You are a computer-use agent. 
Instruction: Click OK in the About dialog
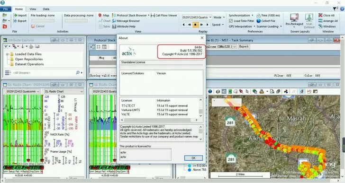pyautogui.click(x=193, y=158)
